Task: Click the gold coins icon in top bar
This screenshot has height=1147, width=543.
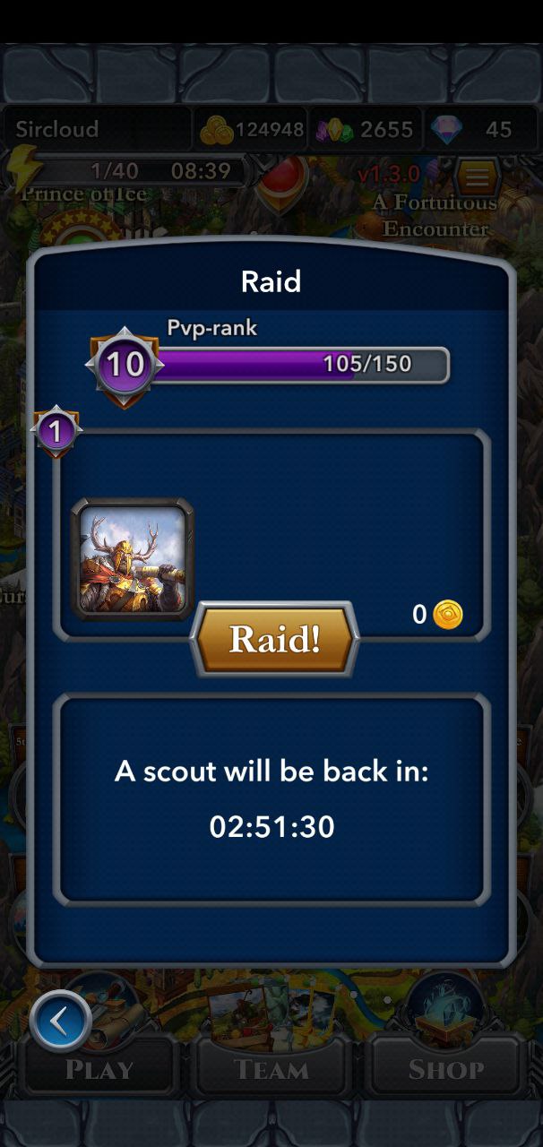Action: (x=216, y=130)
